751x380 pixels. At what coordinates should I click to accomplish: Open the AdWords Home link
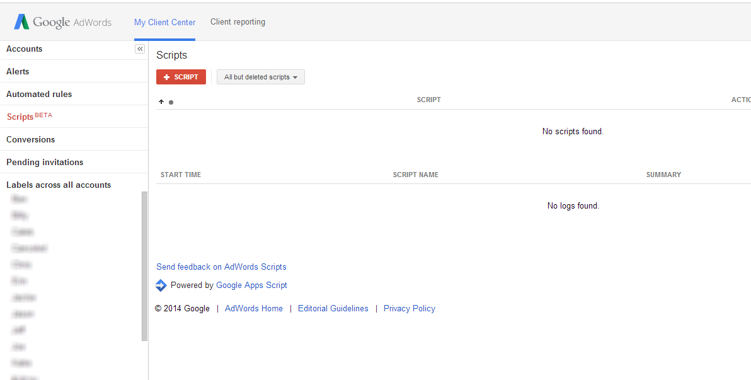click(254, 309)
